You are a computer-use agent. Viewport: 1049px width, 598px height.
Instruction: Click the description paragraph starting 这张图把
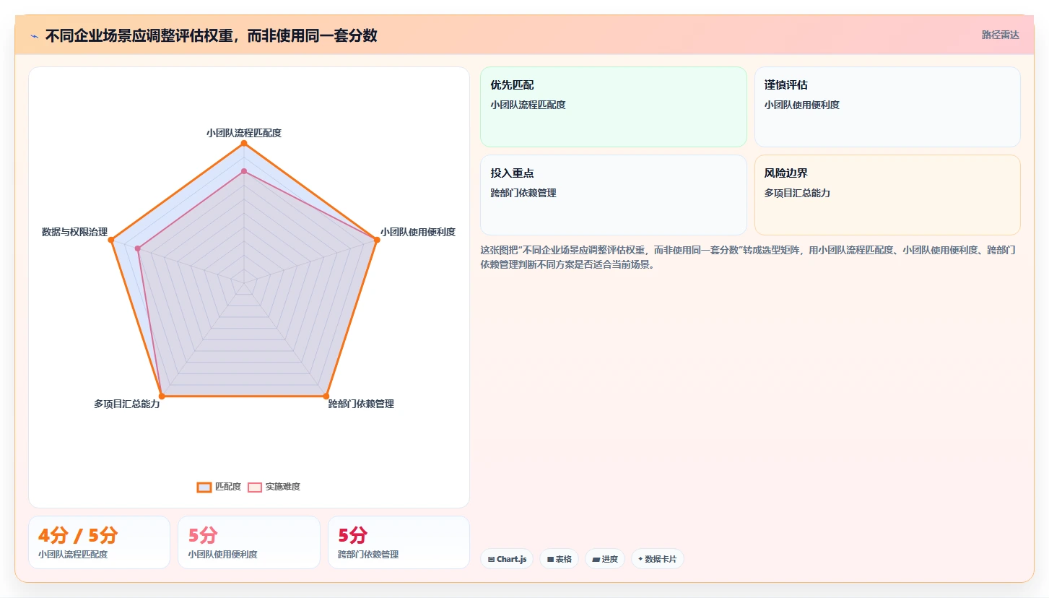coord(749,257)
